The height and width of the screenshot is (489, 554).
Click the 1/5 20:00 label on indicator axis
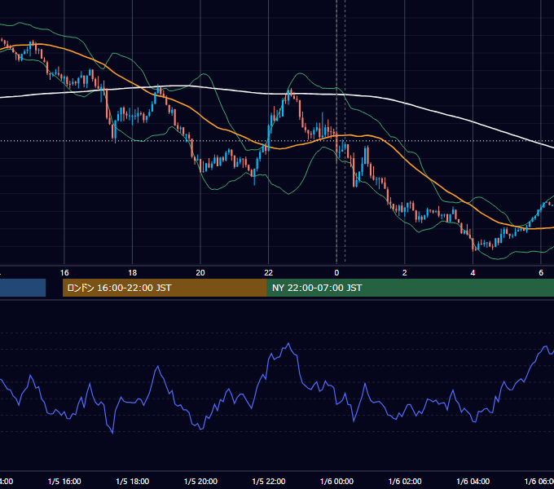tap(200, 482)
